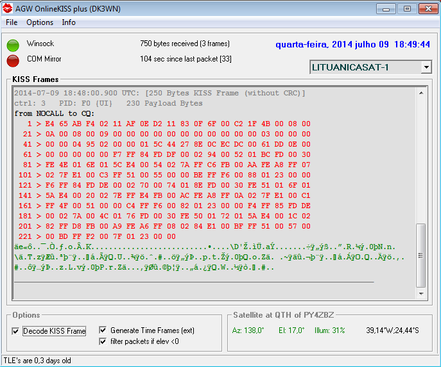Minimize the AGW OnlineKISS window
The height and width of the screenshot is (367, 441).
click(x=386, y=9)
